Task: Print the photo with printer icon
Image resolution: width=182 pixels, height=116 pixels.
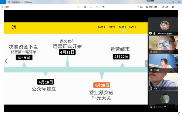Action: [x=173, y=7]
